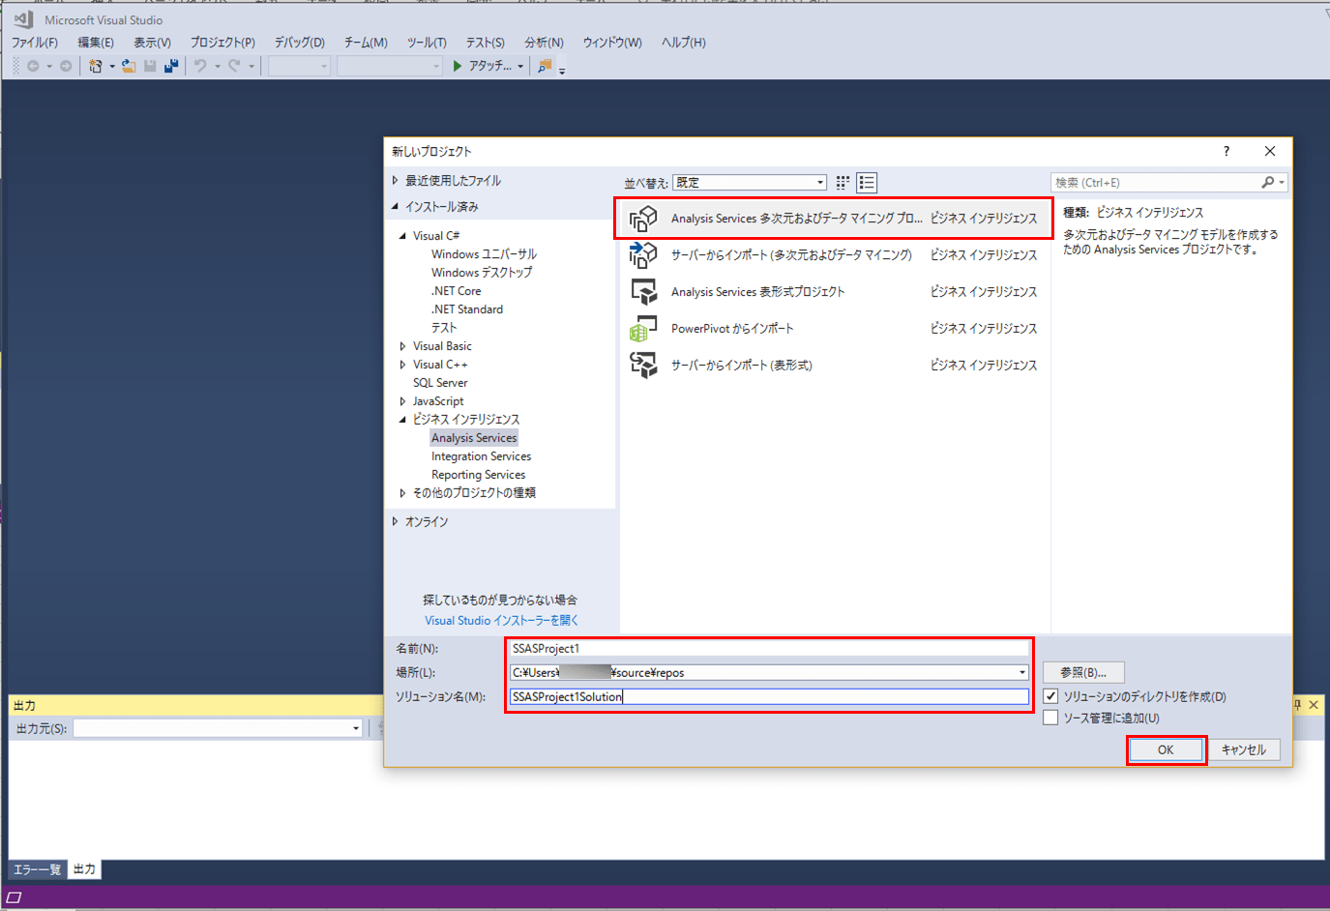Click the save toolbar icon

150,66
